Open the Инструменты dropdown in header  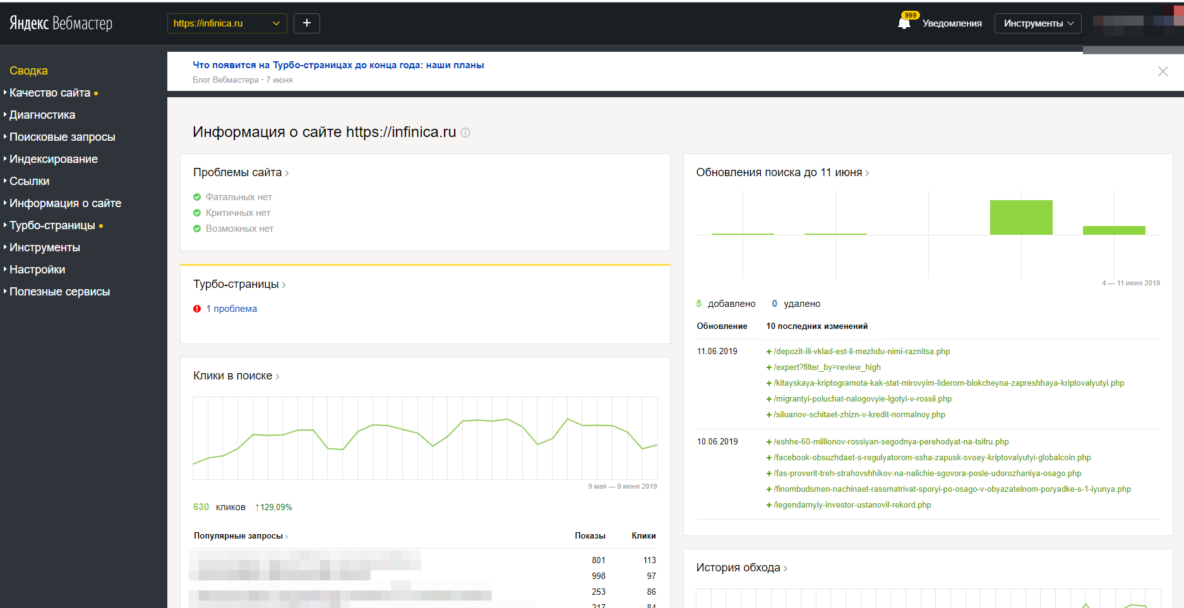[1037, 23]
